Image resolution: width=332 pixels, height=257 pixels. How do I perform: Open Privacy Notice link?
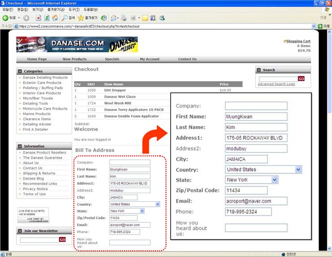[35, 189]
